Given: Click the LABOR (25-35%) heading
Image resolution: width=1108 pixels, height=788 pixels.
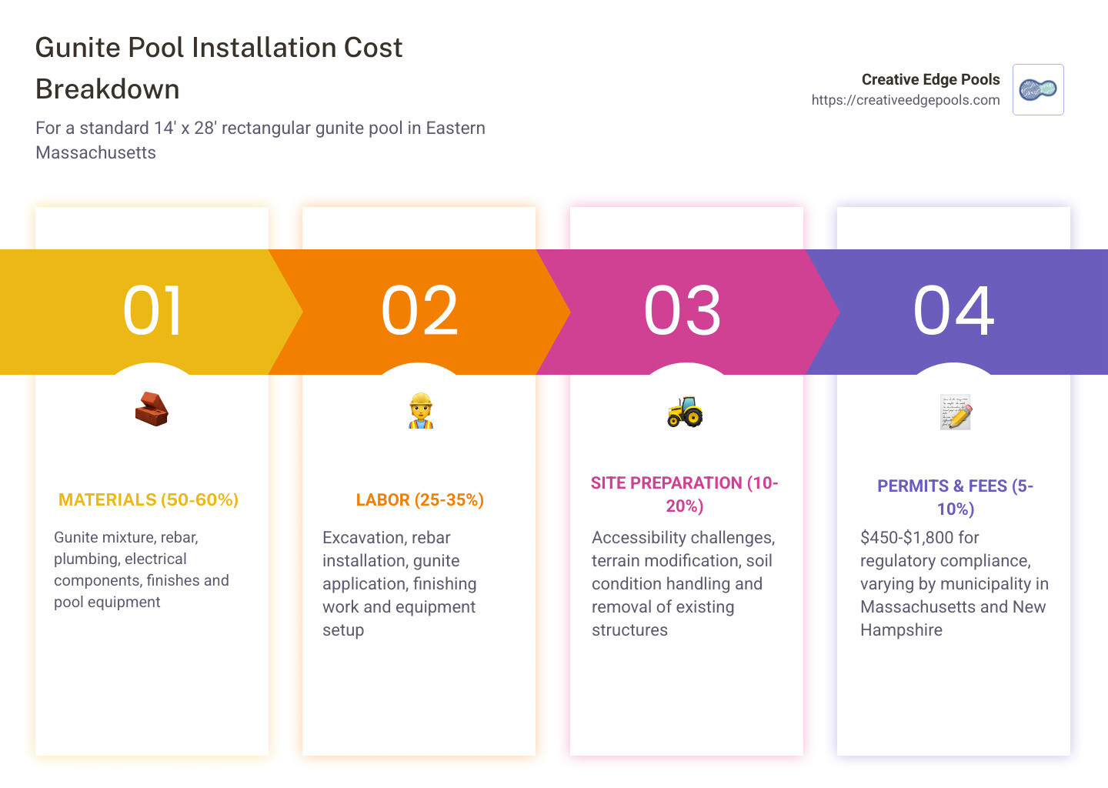Looking at the screenshot, I should (x=420, y=499).
